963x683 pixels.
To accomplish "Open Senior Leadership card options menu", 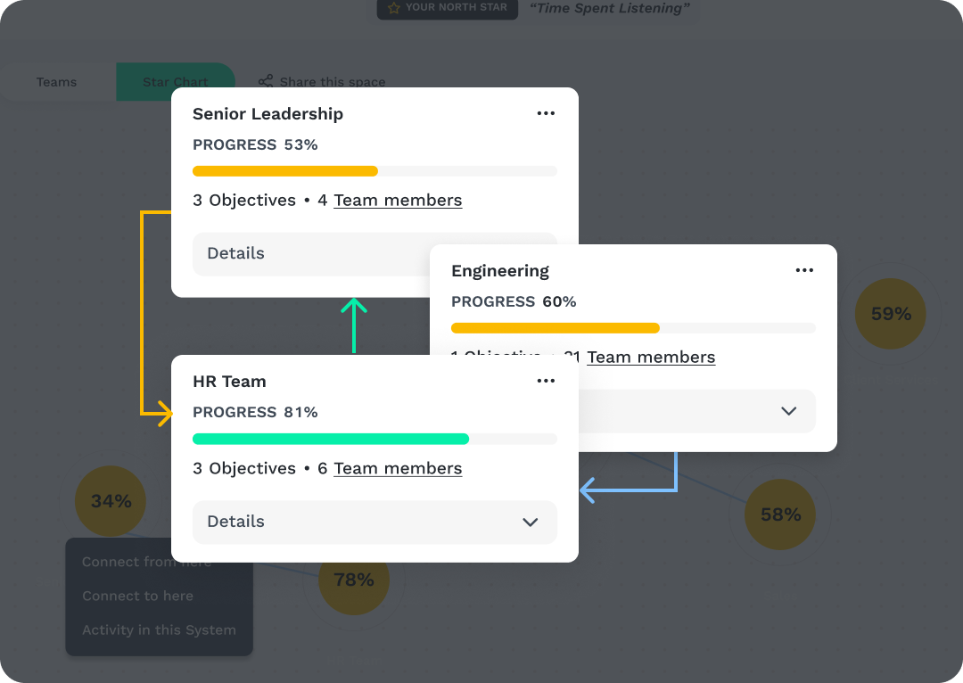I will [546, 113].
